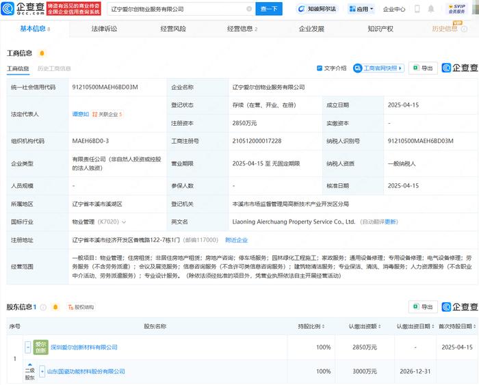The height and width of the screenshot is (385, 479).
Task: Click the 210512000017228 registration number
Action: pyautogui.click(x=257, y=141)
